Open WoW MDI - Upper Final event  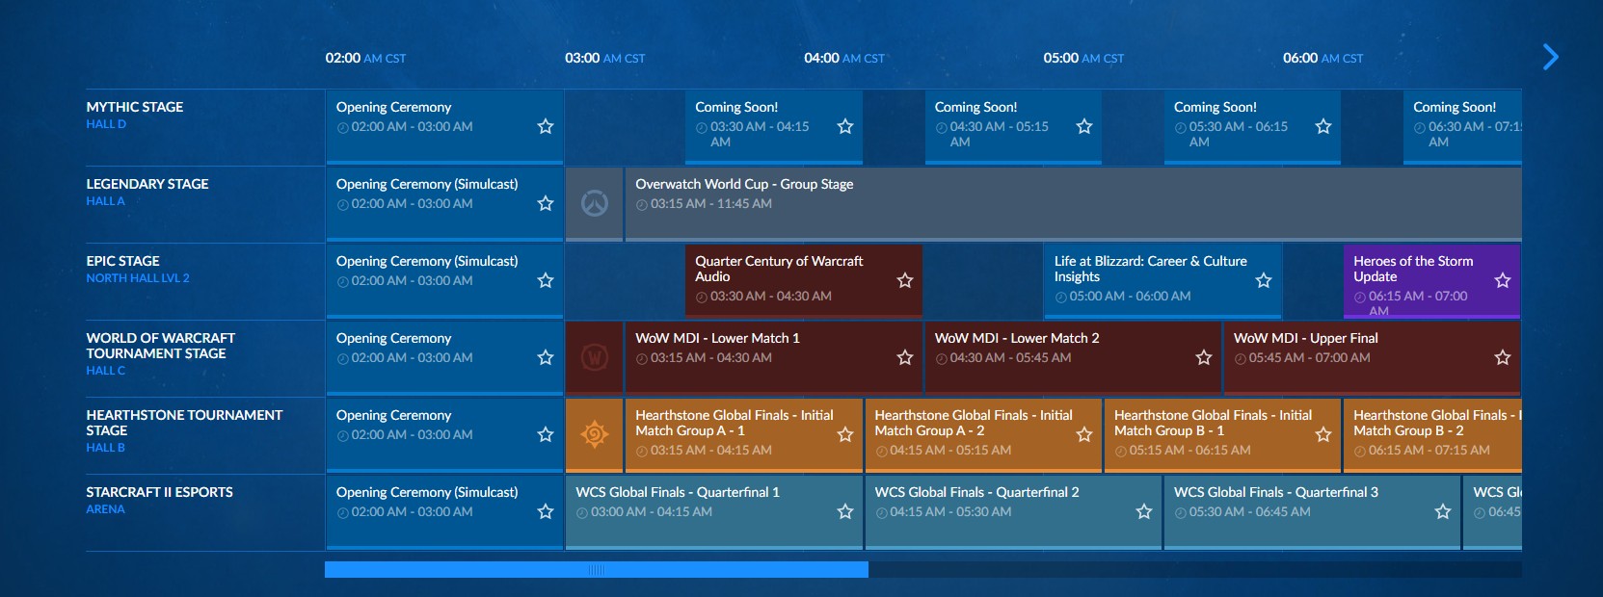point(1372,357)
